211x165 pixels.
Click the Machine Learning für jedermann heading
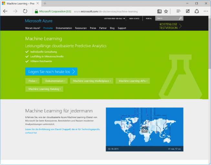[x=59, y=111]
